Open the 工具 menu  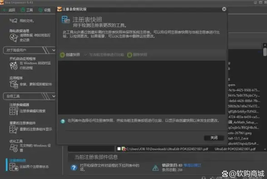pos(26,10)
